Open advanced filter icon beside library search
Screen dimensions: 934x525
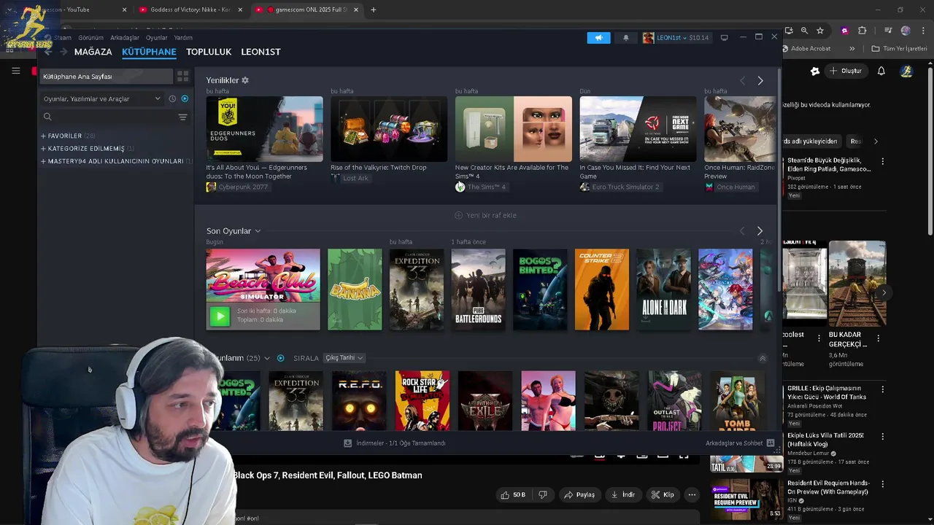point(182,117)
